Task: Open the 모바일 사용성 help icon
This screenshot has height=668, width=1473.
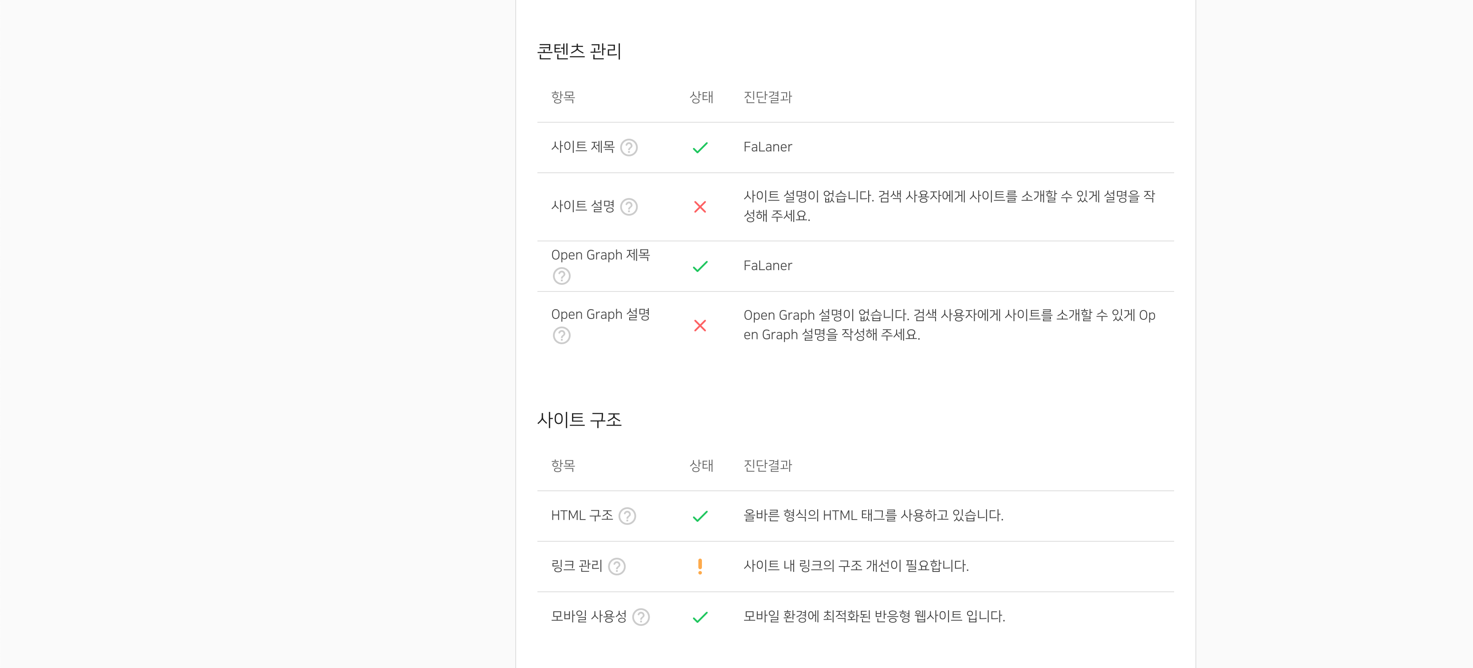Action: click(x=641, y=617)
